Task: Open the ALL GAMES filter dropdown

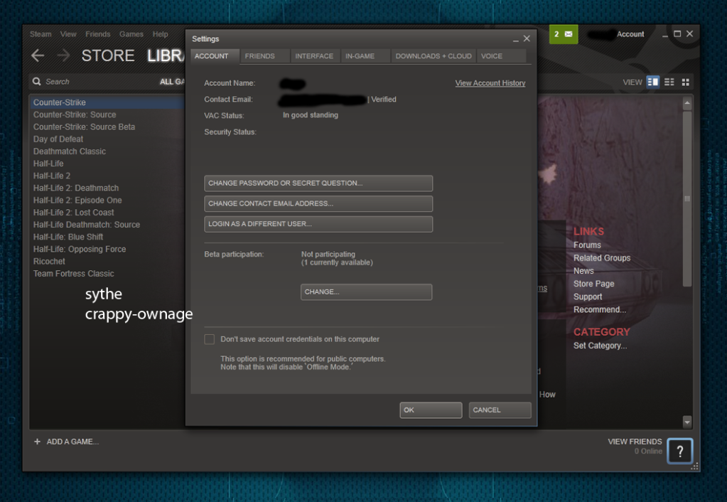Action: click(172, 82)
